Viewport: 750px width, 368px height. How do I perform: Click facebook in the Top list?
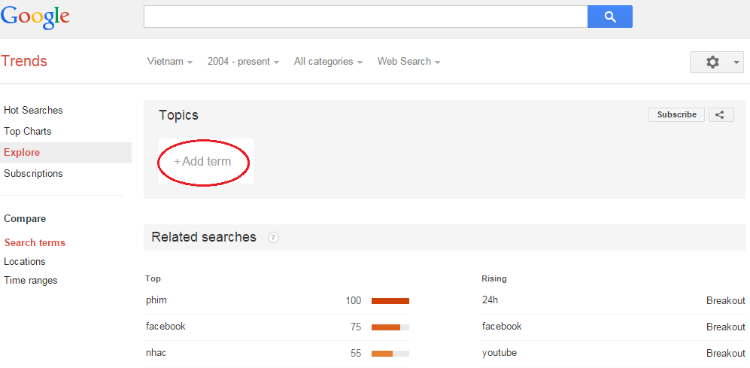tap(165, 327)
